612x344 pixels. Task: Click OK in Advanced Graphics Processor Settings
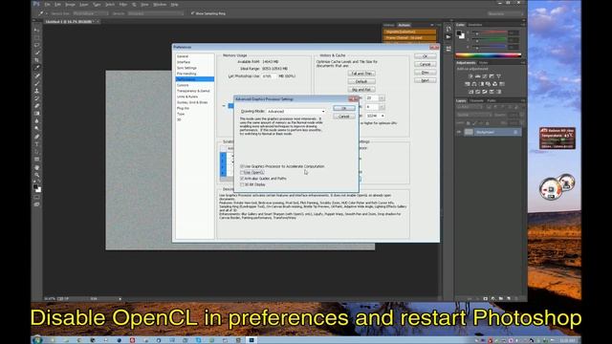pos(344,108)
